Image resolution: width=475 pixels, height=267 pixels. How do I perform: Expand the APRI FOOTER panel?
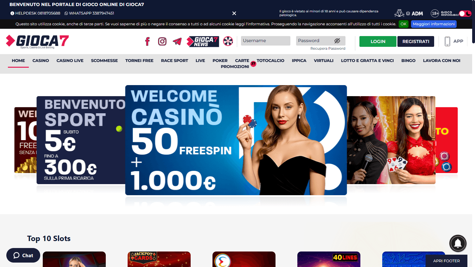446,261
